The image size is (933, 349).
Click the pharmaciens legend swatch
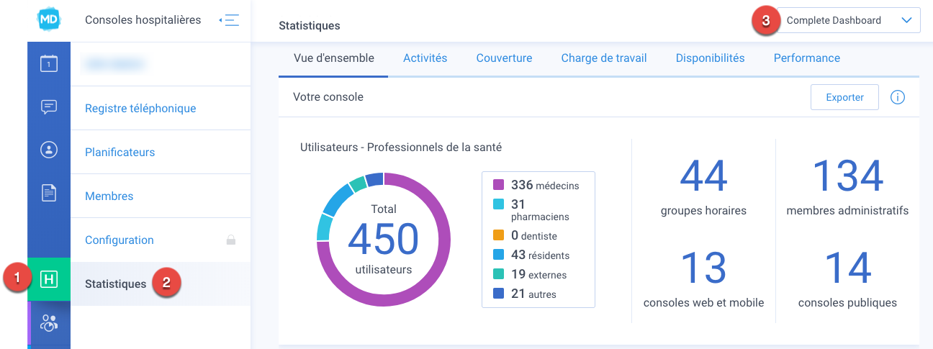pos(498,204)
